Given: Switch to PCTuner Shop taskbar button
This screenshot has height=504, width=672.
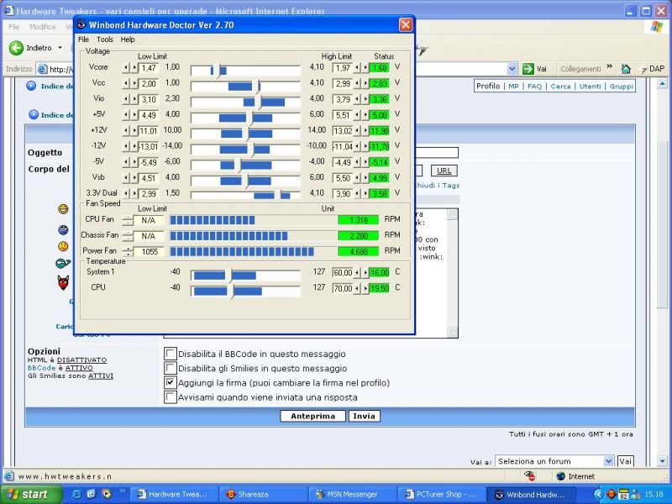Looking at the screenshot, I should (x=442, y=494).
